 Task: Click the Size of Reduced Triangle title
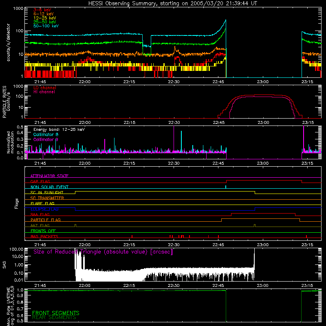103,252
